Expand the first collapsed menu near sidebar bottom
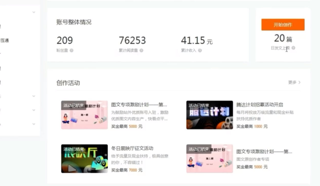This screenshot has height=186, width=320. pyautogui.click(x=34, y=96)
